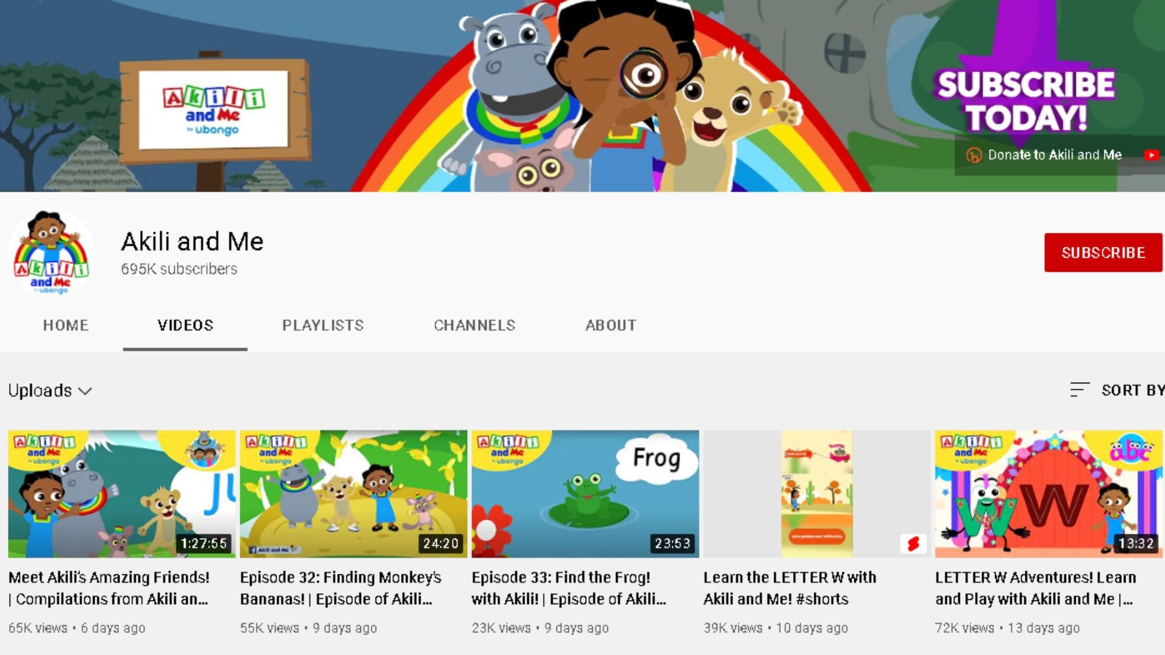The width and height of the screenshot is (1165, 655).
Task: Open the PLAYLISTS tab
Action: click(x=323, y=326)
